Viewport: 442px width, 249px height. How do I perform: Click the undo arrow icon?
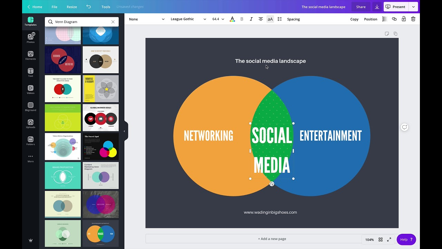click(89, 7)
